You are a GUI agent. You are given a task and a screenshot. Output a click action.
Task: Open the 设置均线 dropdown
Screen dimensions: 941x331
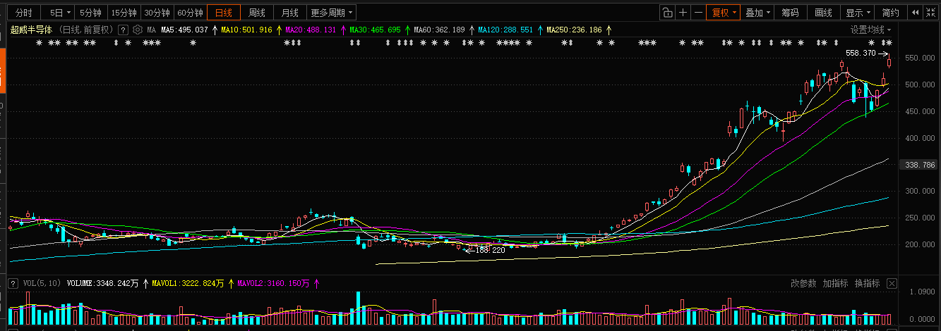pos(870,30)
